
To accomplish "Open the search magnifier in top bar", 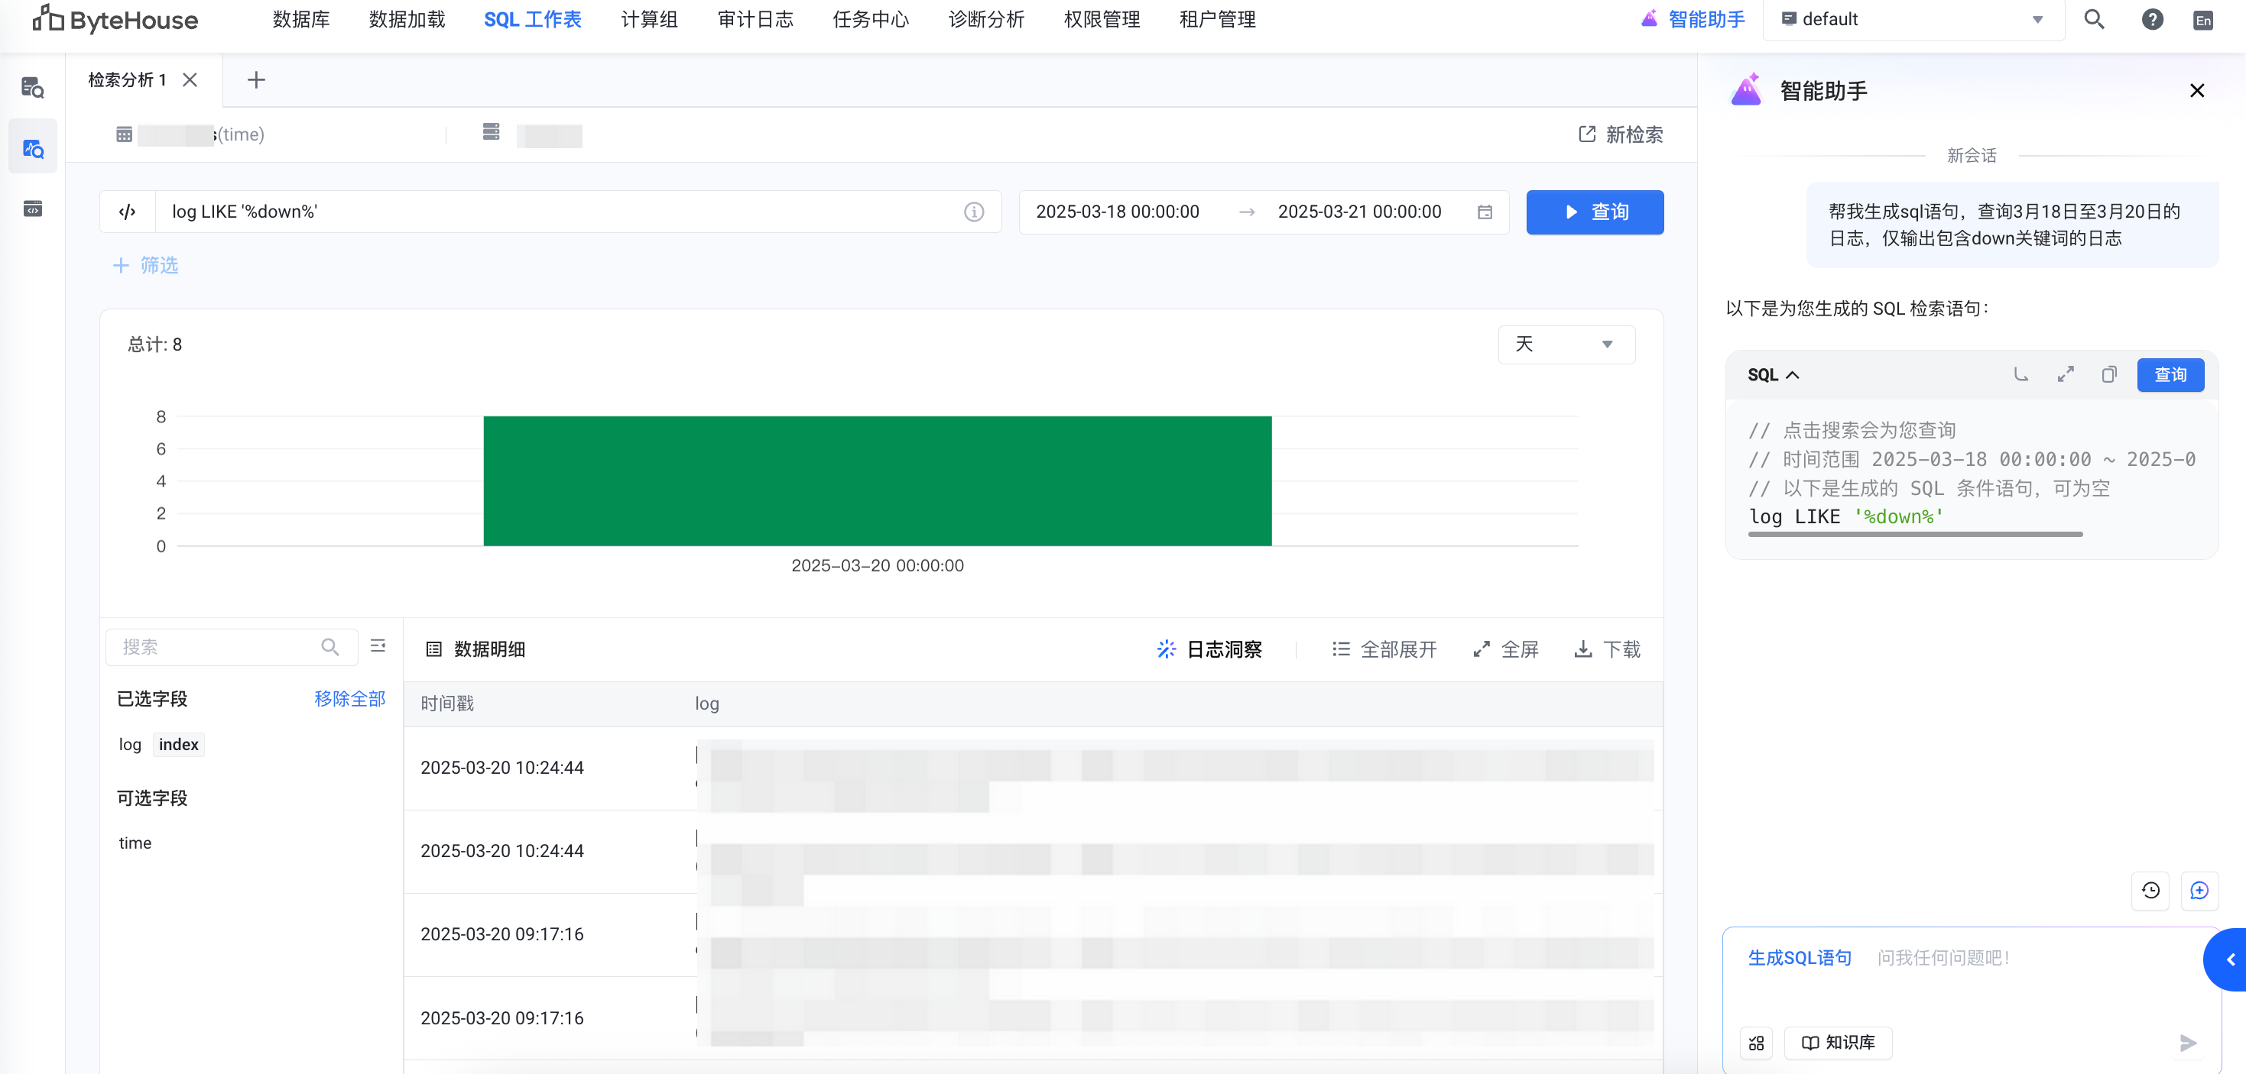I will click(2093, 19).
